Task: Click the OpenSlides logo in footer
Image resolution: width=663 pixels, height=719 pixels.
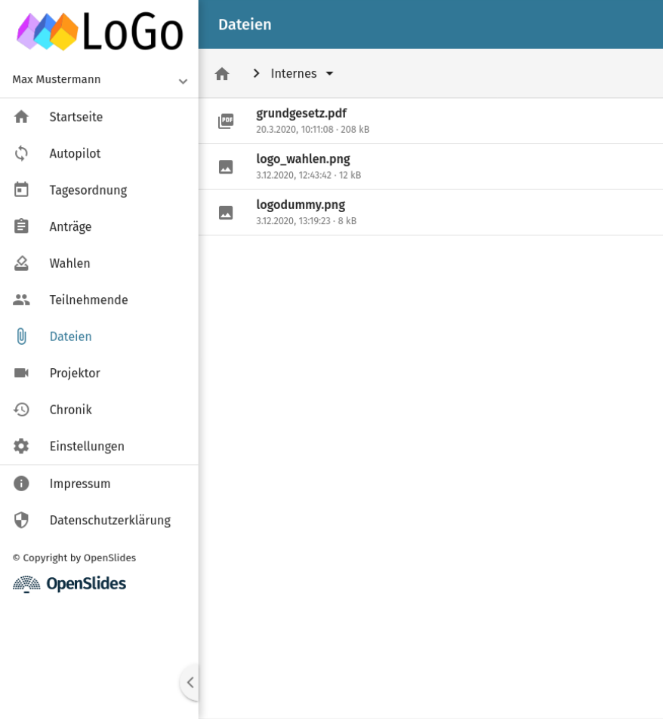Action: point(69,584)
